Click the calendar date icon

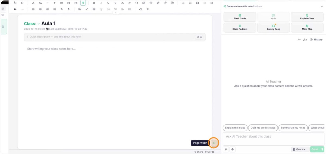47,29
